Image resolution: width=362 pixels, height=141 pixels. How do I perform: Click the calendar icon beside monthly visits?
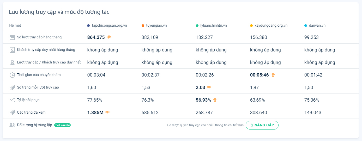coord(12,37)
